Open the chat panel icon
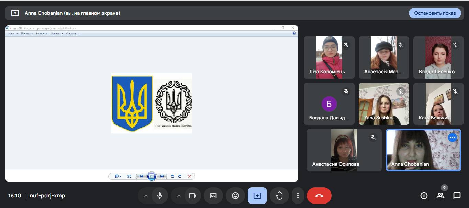This screenshot has width=469, height=208. tap(457, 196)
